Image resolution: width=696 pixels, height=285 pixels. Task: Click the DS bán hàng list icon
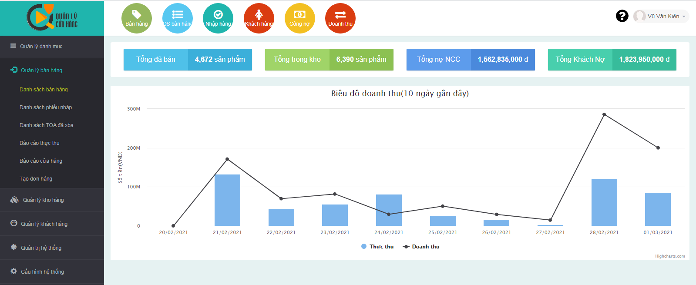pos(178,18)
